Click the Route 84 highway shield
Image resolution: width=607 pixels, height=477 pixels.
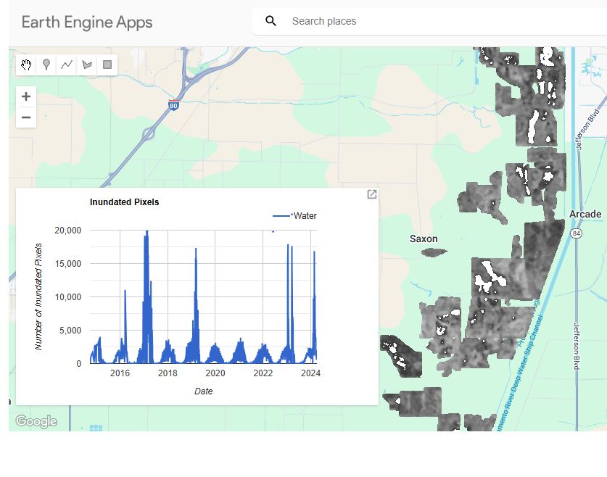click(x=577, y=233)
